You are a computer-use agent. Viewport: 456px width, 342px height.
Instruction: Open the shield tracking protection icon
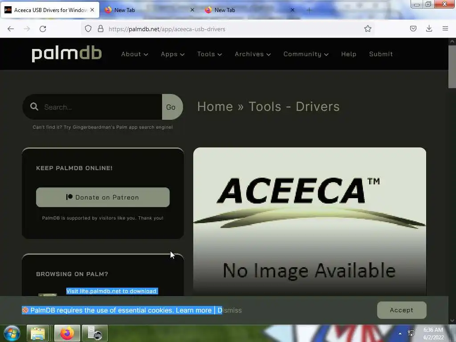pos(88,29)
